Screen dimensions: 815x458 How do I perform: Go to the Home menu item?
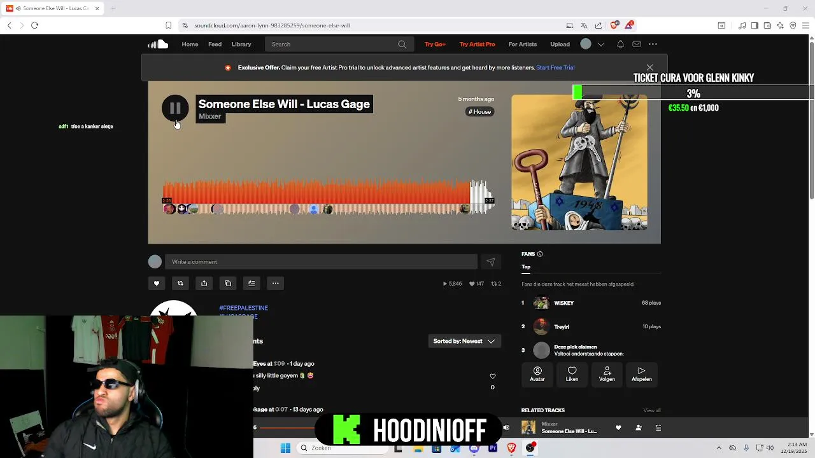(190, 44)
